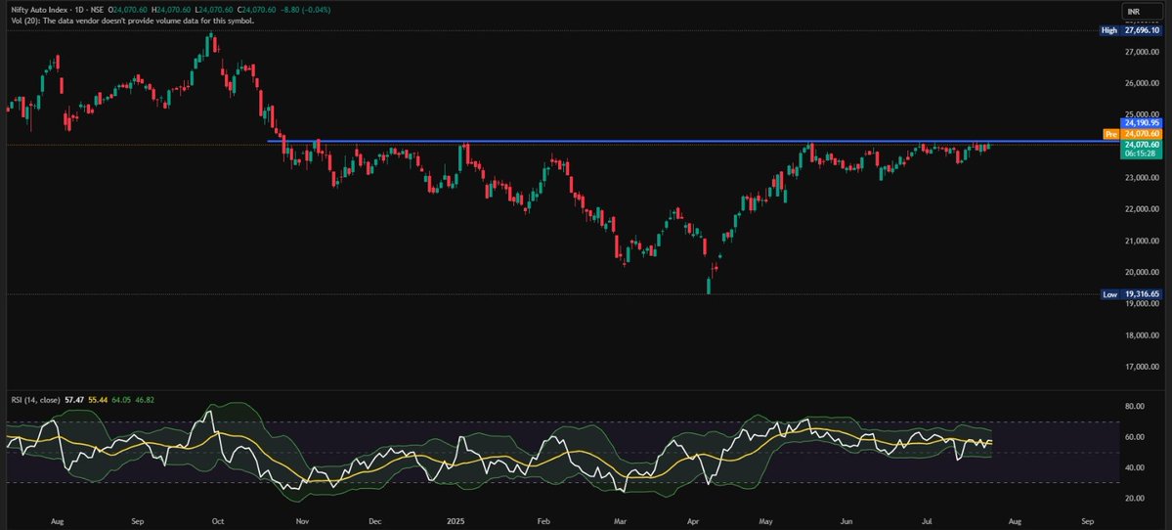Click the Low 19,316.65 label
This screenshot has height=530, width=1172.
[1131, 294]
